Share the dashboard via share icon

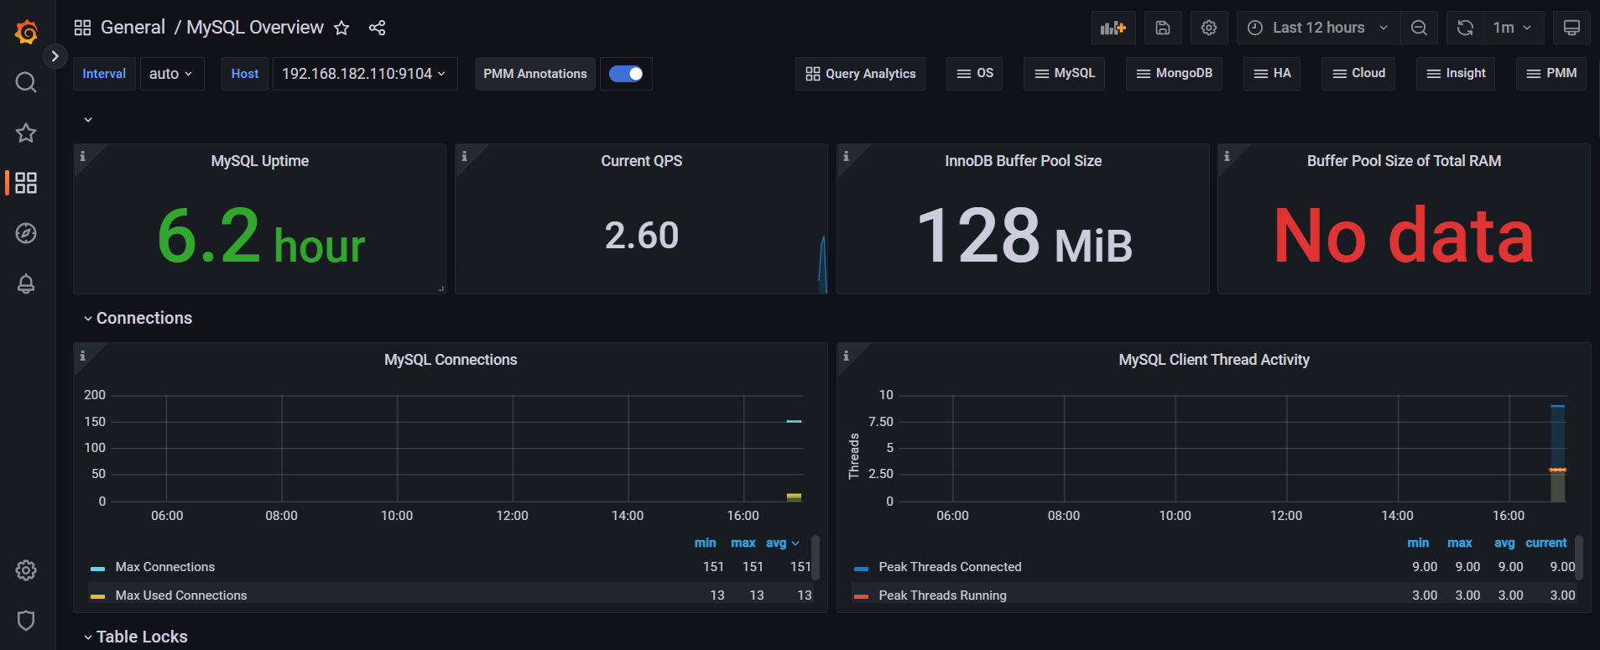click(x=378, y=28)
